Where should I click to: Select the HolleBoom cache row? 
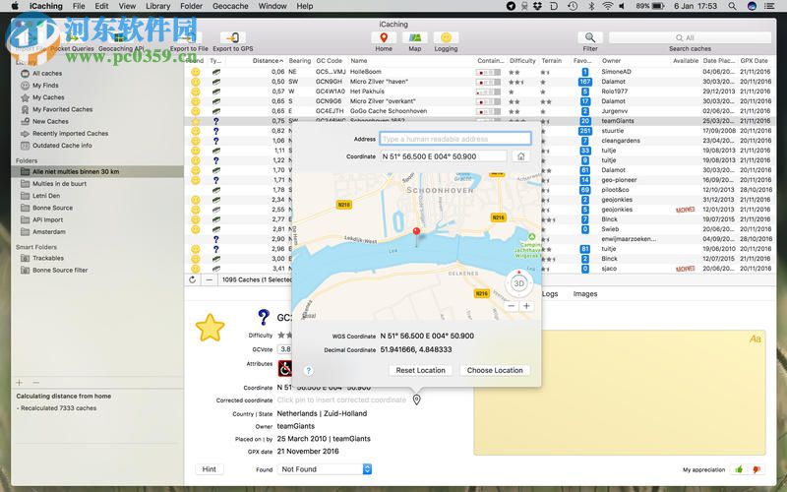pyautogui.click(x=480, y=72)
